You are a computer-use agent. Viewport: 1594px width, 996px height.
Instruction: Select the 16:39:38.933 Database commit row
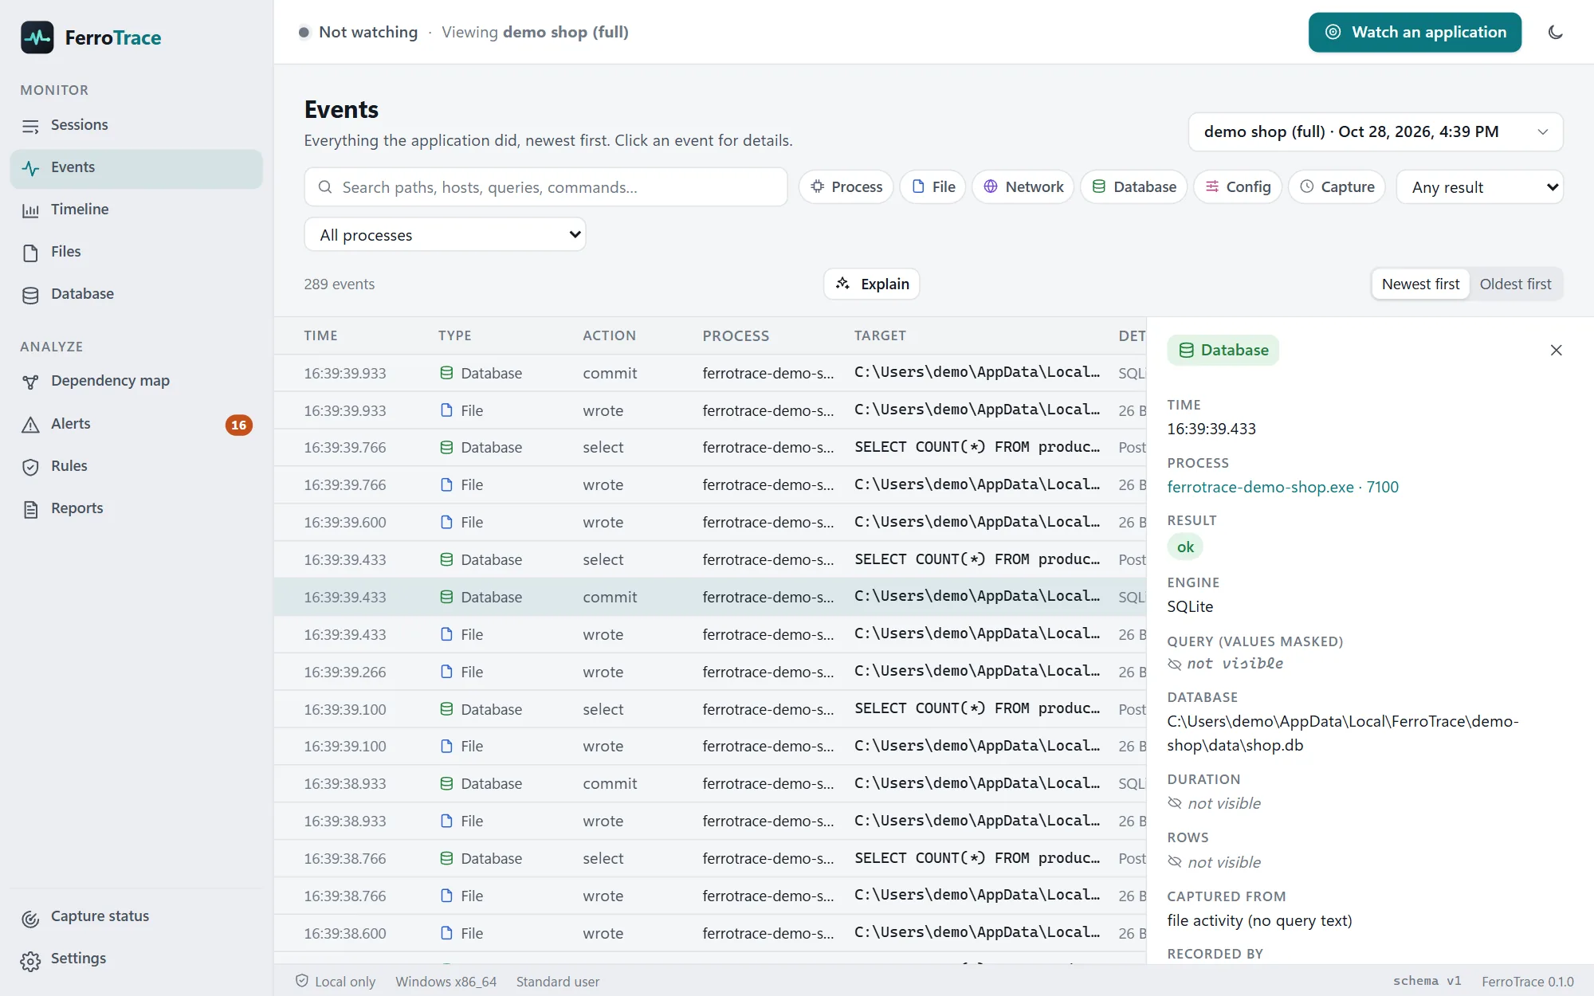(710, 784)
